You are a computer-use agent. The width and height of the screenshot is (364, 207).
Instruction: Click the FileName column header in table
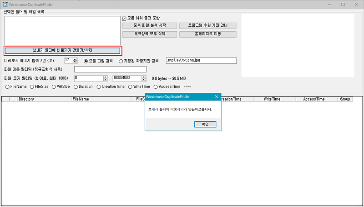pos(101,99)
